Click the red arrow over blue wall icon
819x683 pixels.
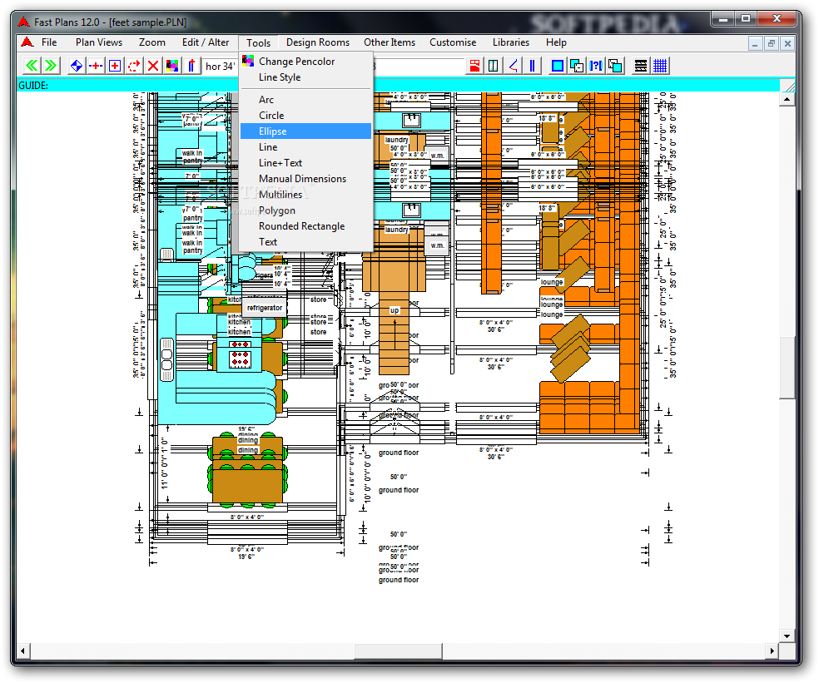(191, 66)
